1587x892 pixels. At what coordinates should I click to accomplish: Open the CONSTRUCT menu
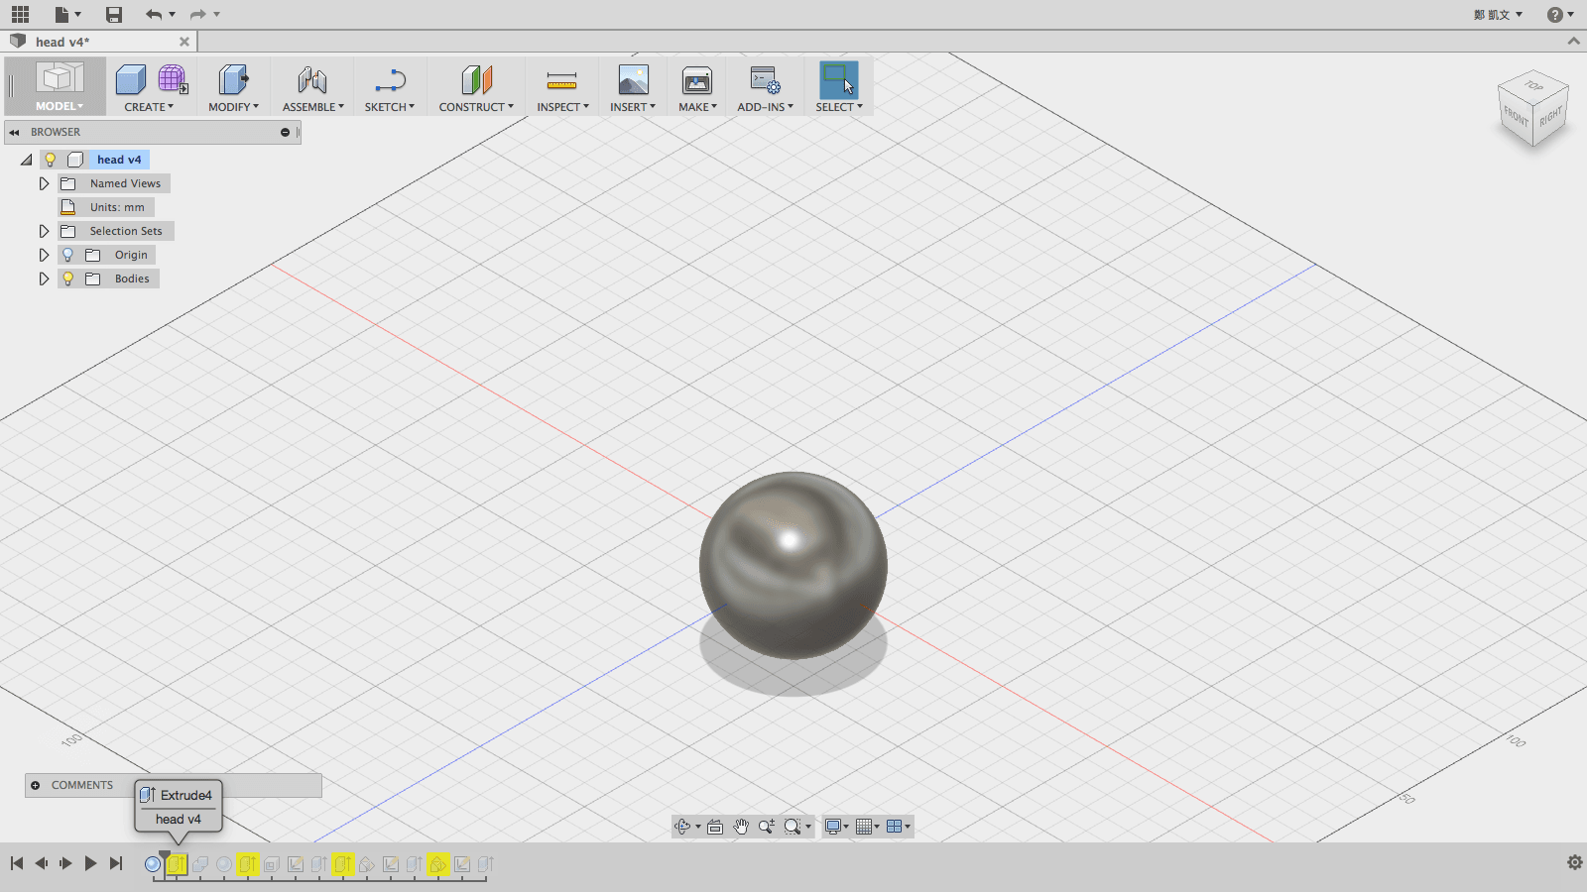(476, 107)
